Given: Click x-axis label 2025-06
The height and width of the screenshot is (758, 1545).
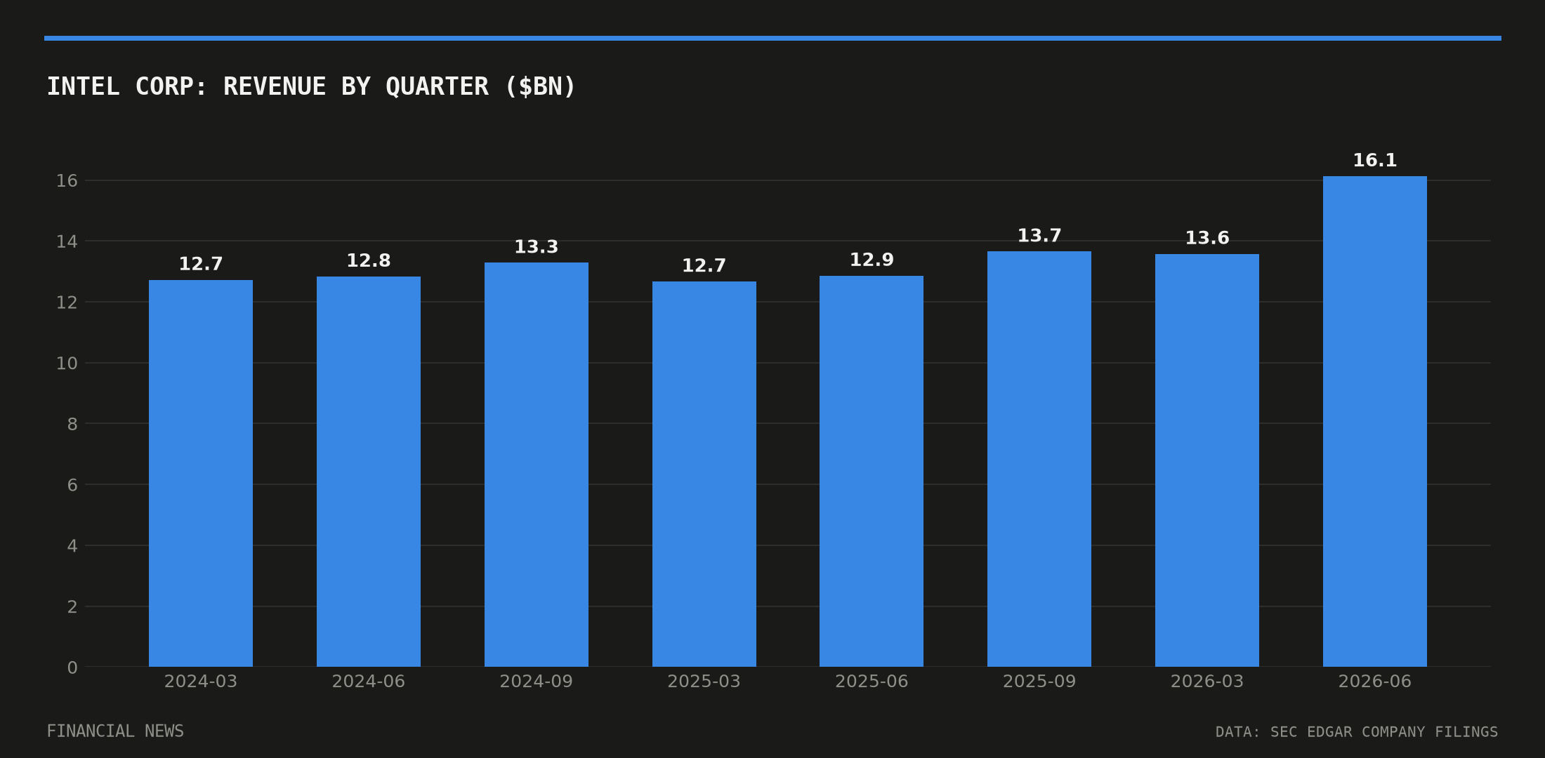Looking at the screenshot, I should [x=872, y=681].
